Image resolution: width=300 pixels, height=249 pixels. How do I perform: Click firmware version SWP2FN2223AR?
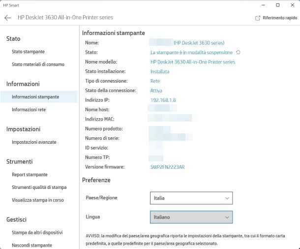pyautogui.click(x=167, y=167)
